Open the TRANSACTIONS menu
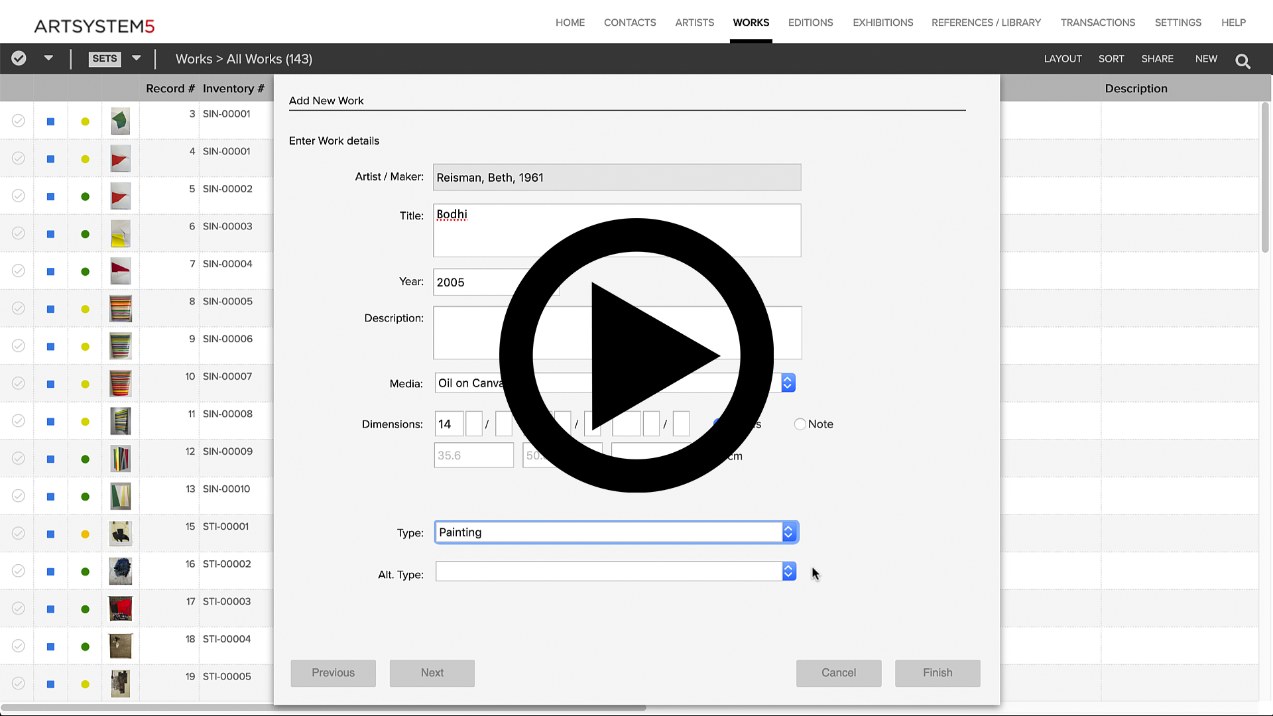Image resolution: width=1273 pixels, height=716 pixels. coord(1097,22)
